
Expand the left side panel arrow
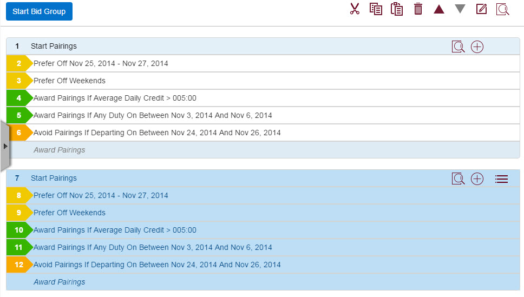point(5,146)
